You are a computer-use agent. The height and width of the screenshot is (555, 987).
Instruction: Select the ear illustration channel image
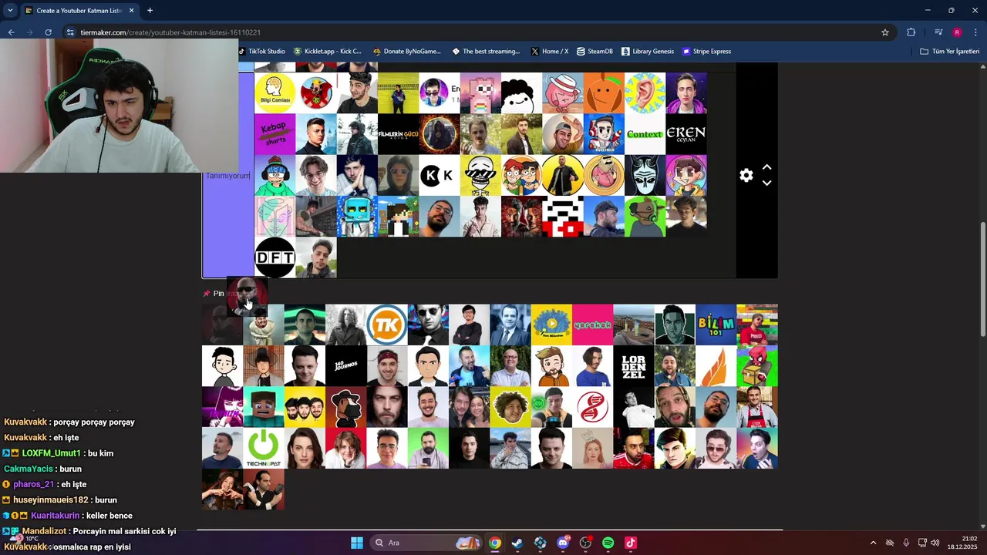coord(645,93)
